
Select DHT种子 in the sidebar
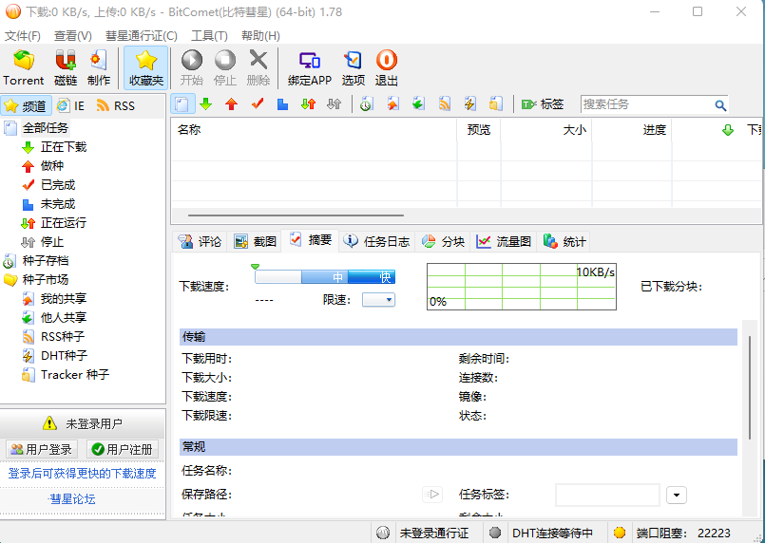point(64,356)
